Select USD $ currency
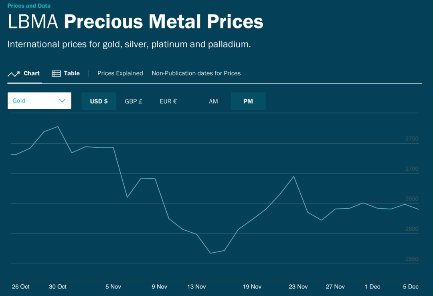 pyautogui.click(x=99, y=101)
